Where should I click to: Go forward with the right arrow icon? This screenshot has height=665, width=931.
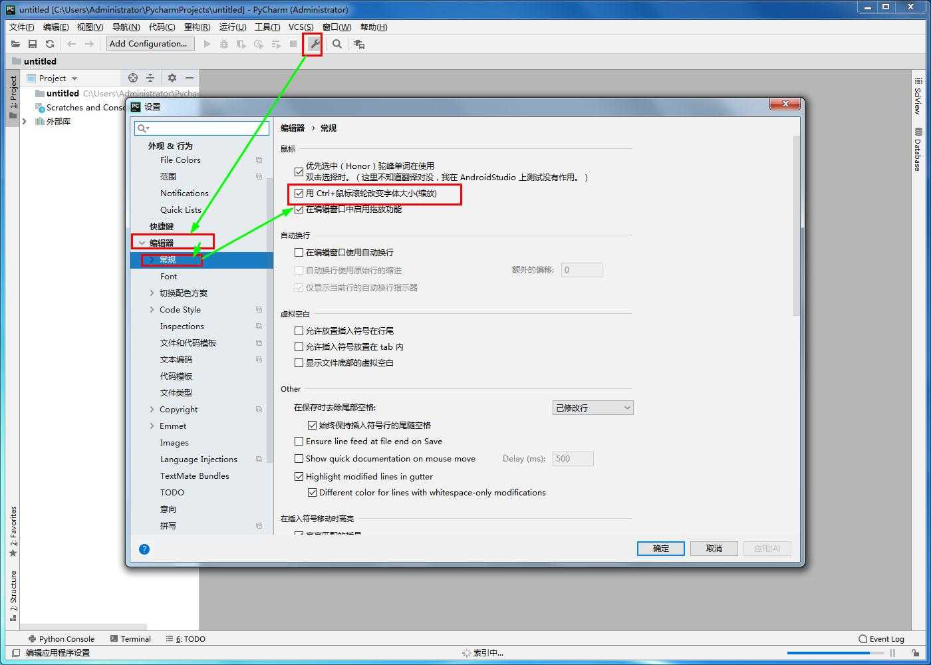tap(89, 44)
